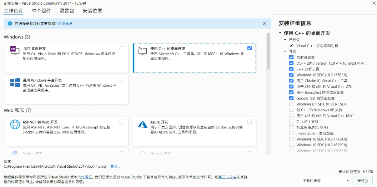377x187 pixels.
Task: Check the .NET 桌面开发 workload checkbox
Action: [122, 48]
